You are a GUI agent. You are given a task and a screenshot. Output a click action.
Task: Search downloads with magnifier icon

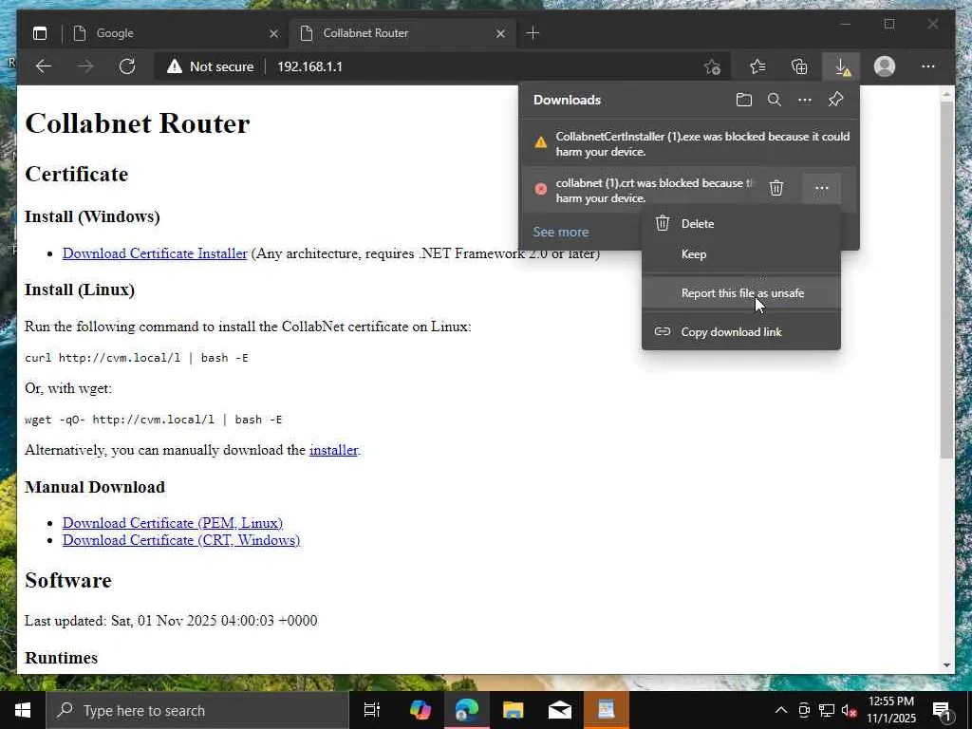[775, 100]
